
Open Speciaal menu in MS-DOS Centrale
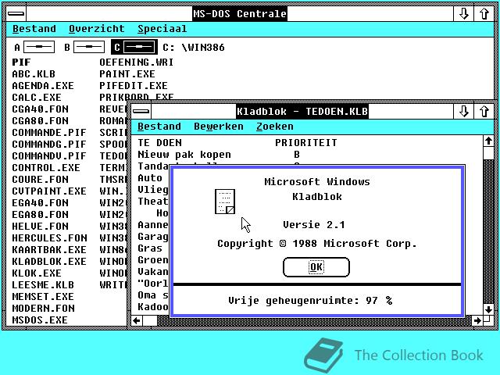click(162, 29)
